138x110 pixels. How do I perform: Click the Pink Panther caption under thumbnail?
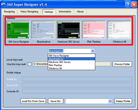click(94, 42)
